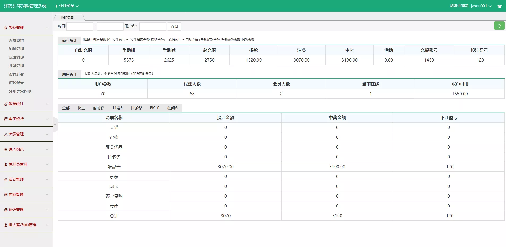Image resolution: width=506 pixels, height=247 pixels.
Task: Click the person icon beside 会员管理
Action: (6, 134)
